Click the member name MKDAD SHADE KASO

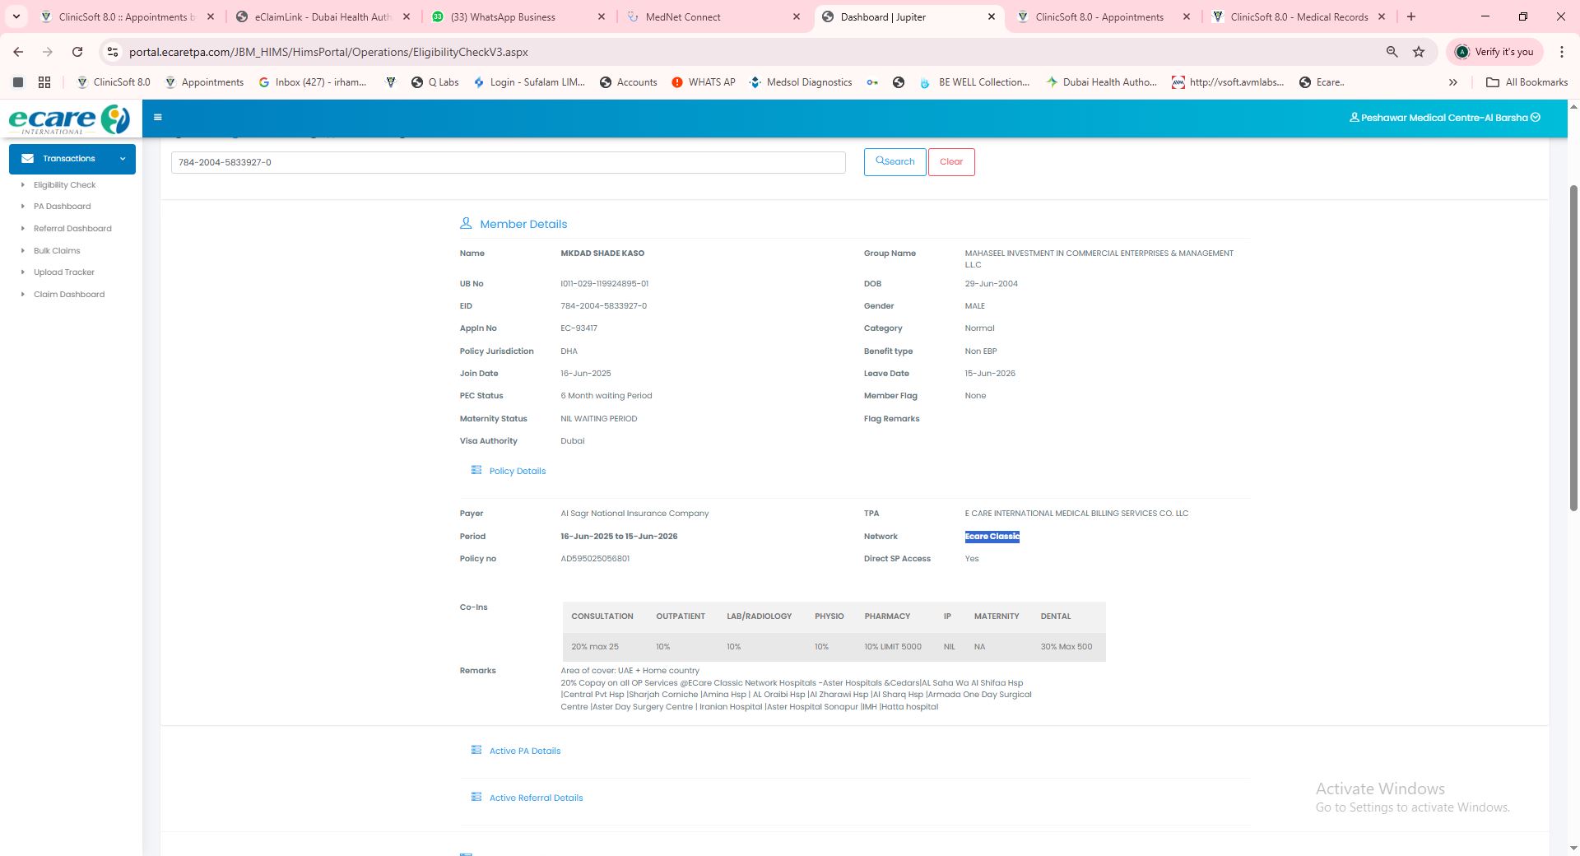(602, 254)
